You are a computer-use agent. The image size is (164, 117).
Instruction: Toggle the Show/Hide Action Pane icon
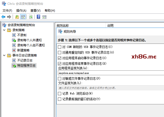coord(44,17)
